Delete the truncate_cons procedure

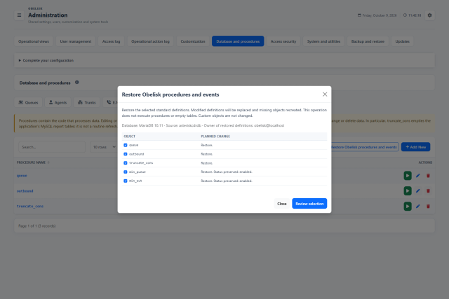pyautogui.click(x=428, y=206)
